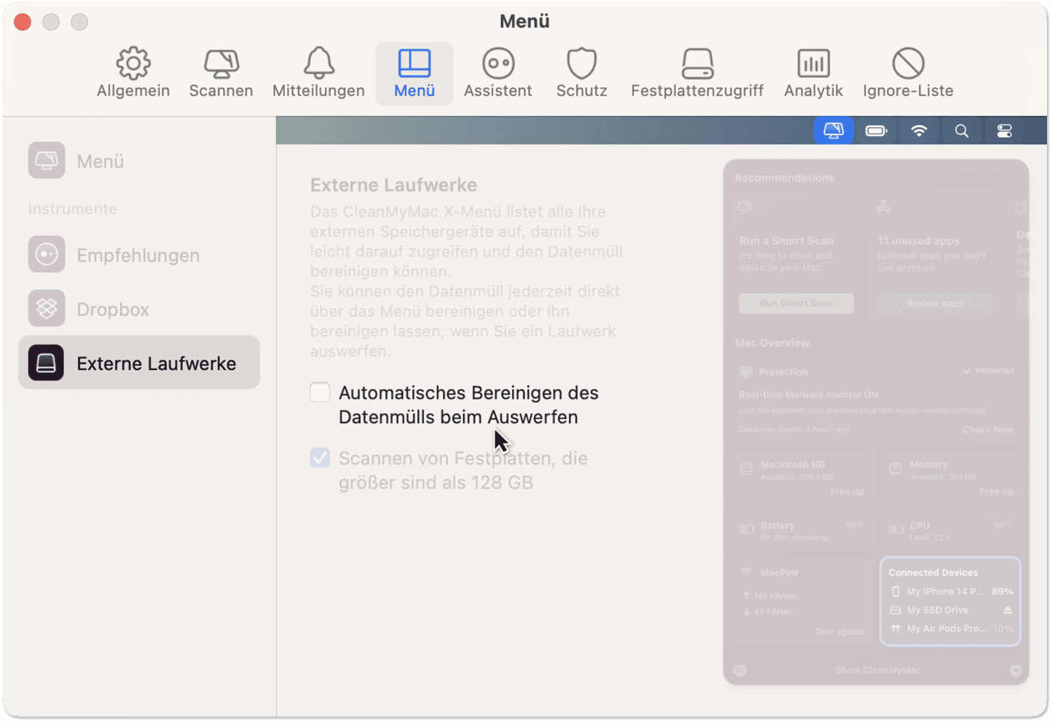Click Free up under Macintosh HD
Image resolution: width=1052 pixels, height=722 pixels.
coord(847,492)
